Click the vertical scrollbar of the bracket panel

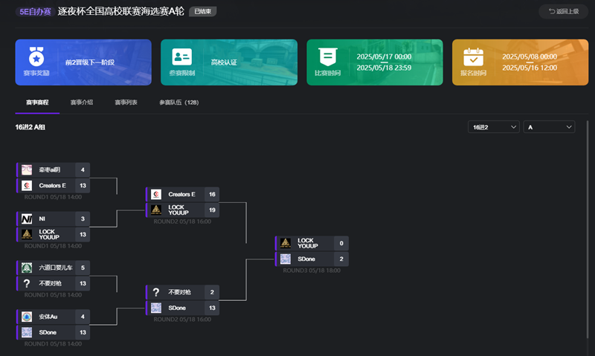(x=588, y=230)
